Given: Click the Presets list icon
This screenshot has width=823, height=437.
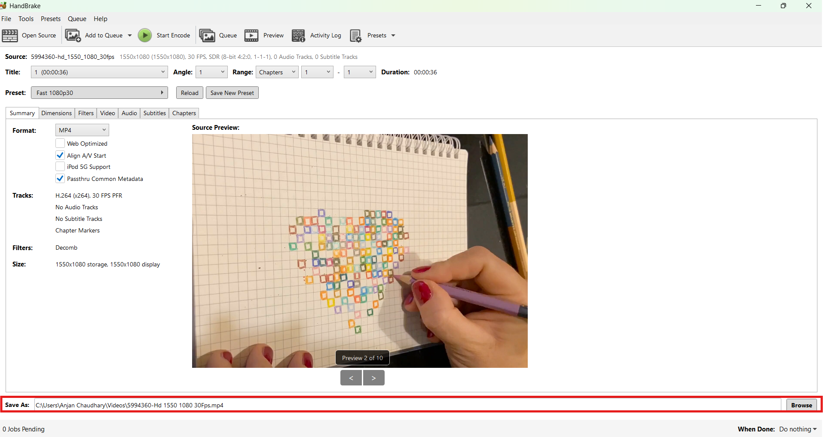Looking at the screenshot, I should (x=355, y=36).
